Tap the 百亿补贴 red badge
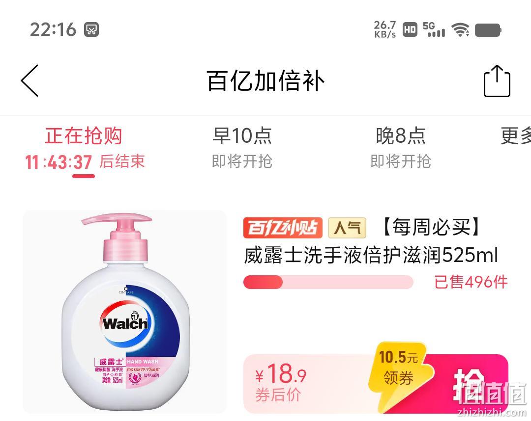This screenshot has width=531, height=421. 283,228
